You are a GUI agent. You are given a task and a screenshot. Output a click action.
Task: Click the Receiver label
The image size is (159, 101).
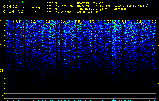[x=51, y=9]
